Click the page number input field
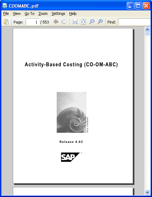152x197 pixels. (32, 22)
